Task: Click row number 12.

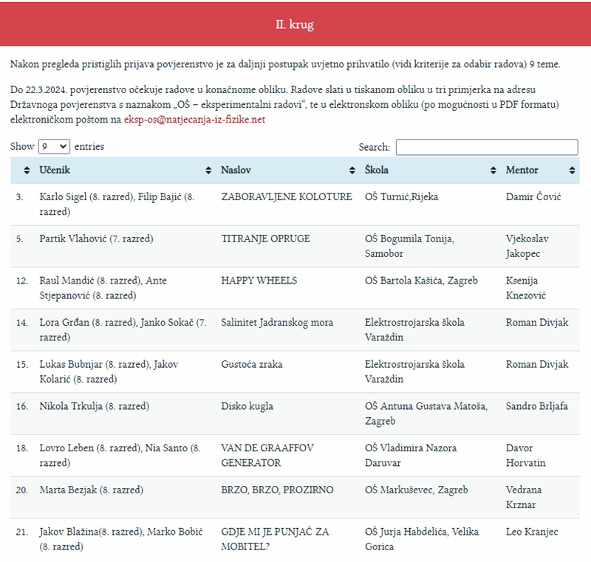Action: 22,281
